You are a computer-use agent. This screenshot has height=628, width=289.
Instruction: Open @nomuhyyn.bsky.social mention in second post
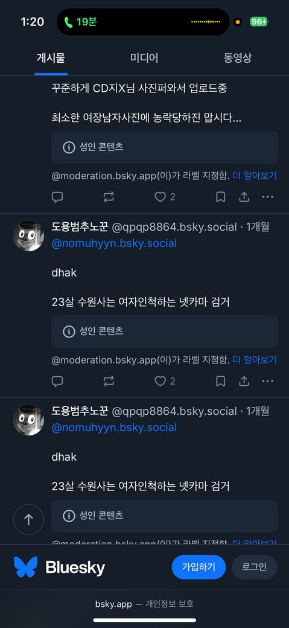(x=114, y=243)
